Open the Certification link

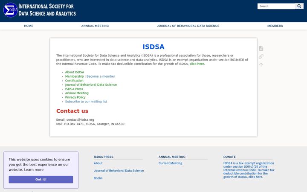(74, 81)
